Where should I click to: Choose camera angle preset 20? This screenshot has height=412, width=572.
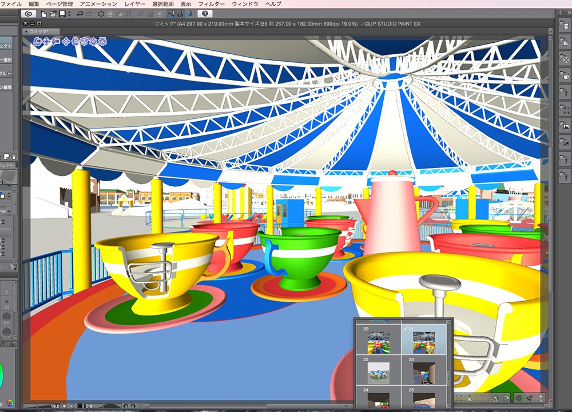(x=379, y=339)
